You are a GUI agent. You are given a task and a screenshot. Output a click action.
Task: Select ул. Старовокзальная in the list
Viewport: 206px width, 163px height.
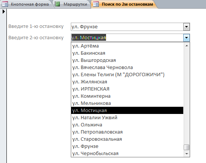(127, 139)
